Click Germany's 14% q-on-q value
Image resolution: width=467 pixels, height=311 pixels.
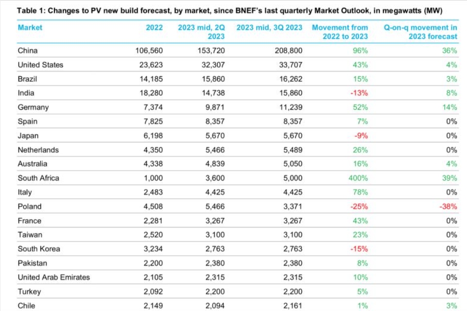pos(450,107)
